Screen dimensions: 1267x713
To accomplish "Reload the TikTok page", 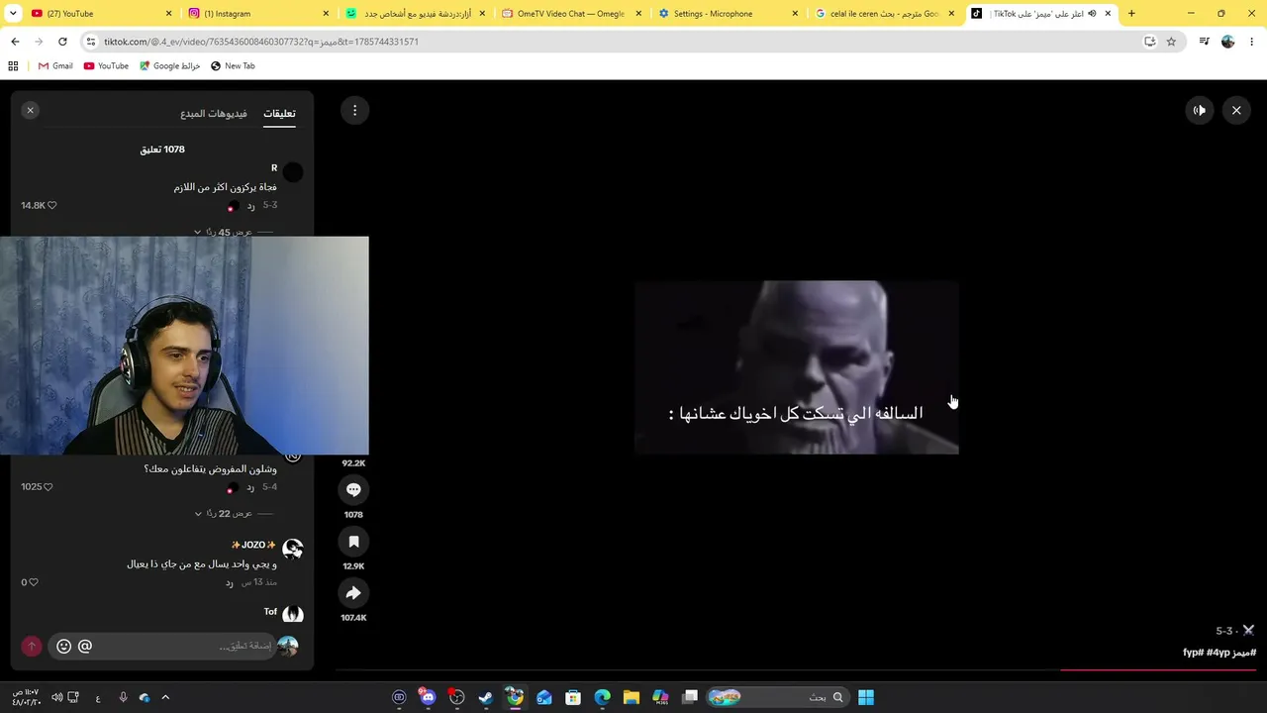I will click(x=62, y=42).
